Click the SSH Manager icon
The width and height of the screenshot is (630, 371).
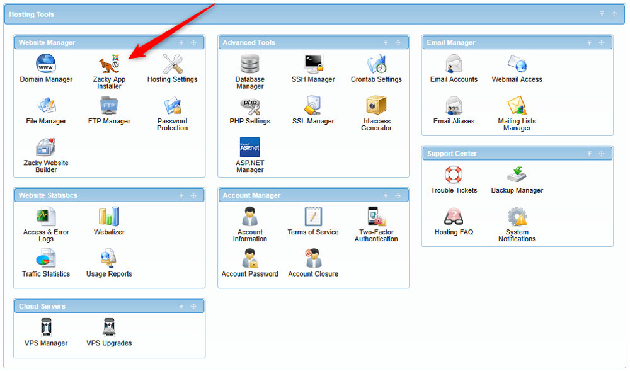[x=313, y=64]
